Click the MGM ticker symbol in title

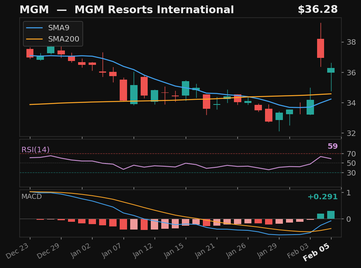click(34, 10)
